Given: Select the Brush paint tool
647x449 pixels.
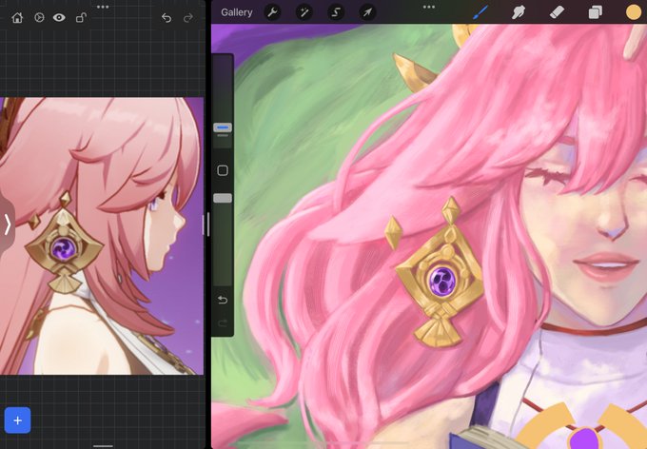Looking at the screenshot, I should point(480,12).
